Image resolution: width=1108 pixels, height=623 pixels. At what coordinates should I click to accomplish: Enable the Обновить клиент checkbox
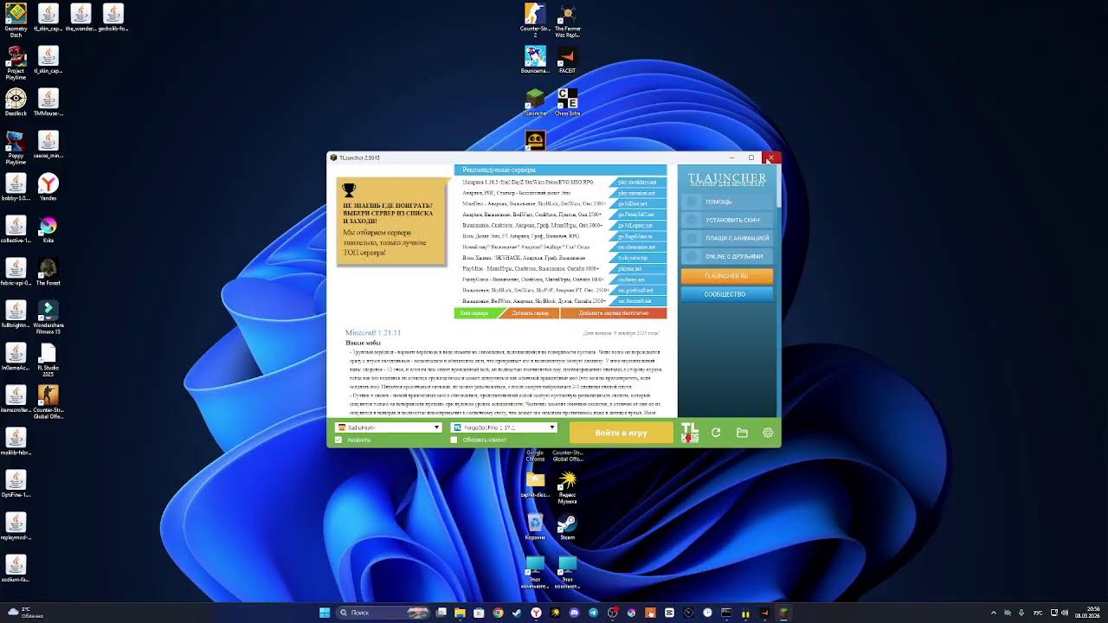click(454, 440)
